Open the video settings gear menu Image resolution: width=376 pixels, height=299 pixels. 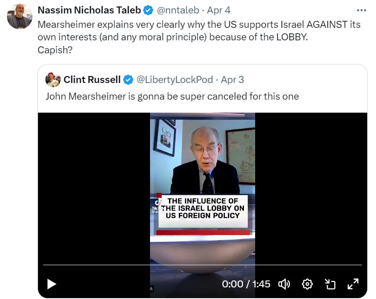pyautogui.click(x=307, y=284)
